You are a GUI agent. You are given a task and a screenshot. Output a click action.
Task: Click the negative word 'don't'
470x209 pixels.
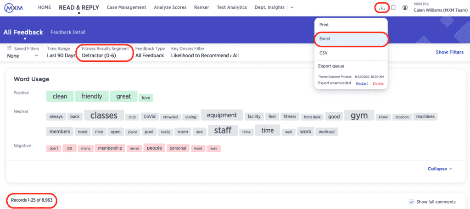54,148
